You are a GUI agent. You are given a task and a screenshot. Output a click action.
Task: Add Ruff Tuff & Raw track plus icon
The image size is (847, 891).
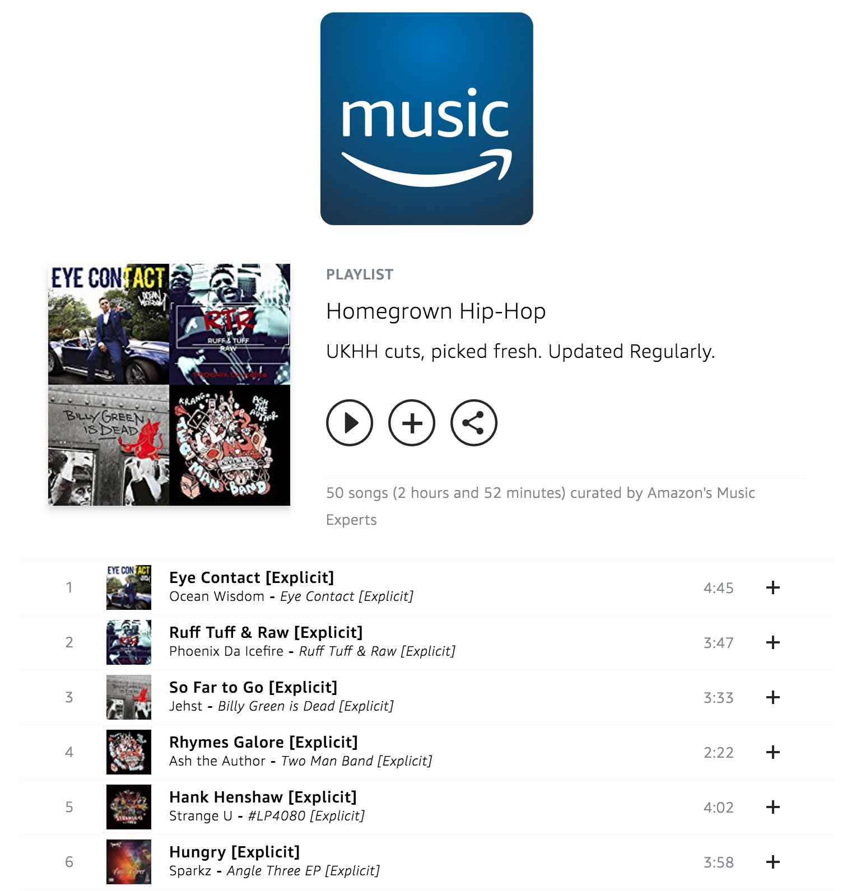click(773, 642)
